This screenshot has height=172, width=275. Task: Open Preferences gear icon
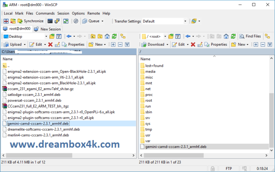(76, 21)
